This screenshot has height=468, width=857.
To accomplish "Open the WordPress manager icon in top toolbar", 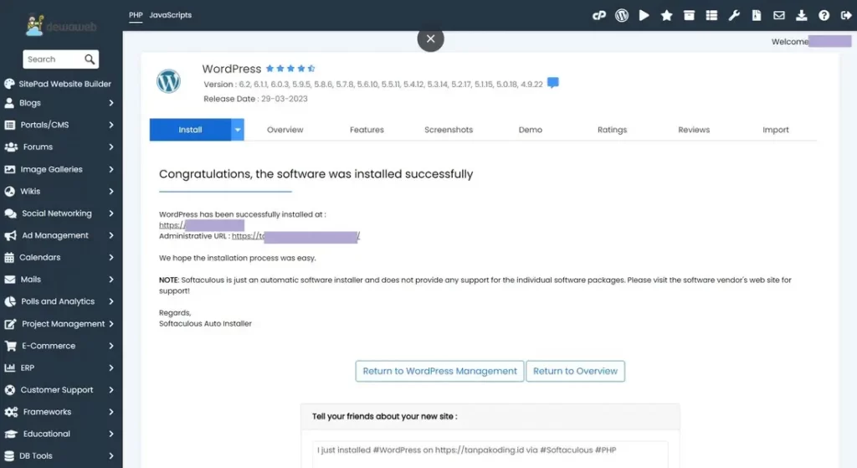I will 622,15.
